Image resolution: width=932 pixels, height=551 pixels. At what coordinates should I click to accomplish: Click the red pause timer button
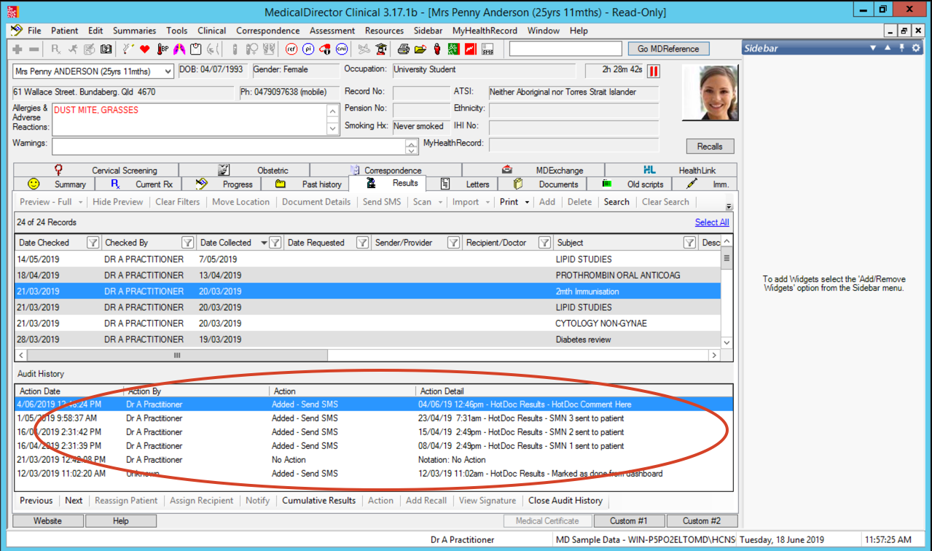(654, 71)
